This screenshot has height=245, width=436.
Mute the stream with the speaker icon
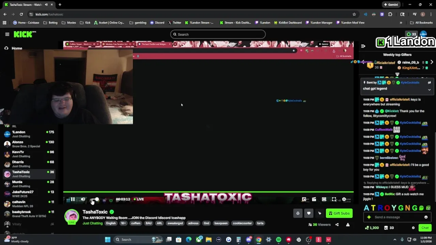(x=83, y=199)
